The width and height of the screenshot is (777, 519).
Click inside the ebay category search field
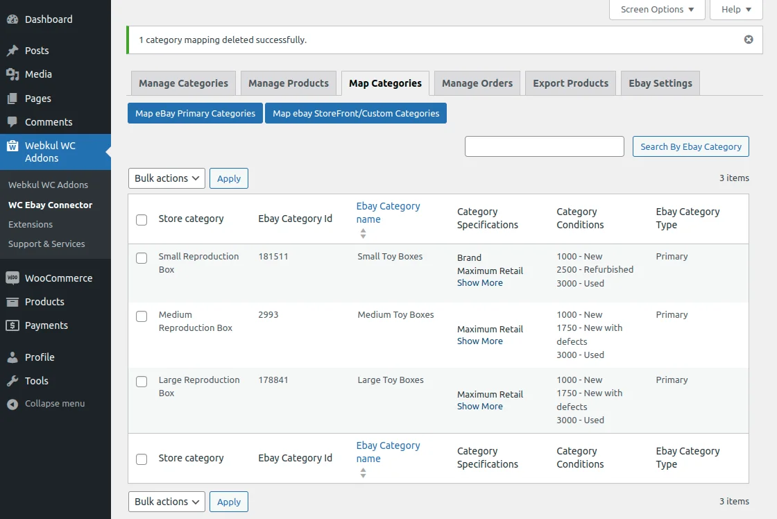coord(544,146)
